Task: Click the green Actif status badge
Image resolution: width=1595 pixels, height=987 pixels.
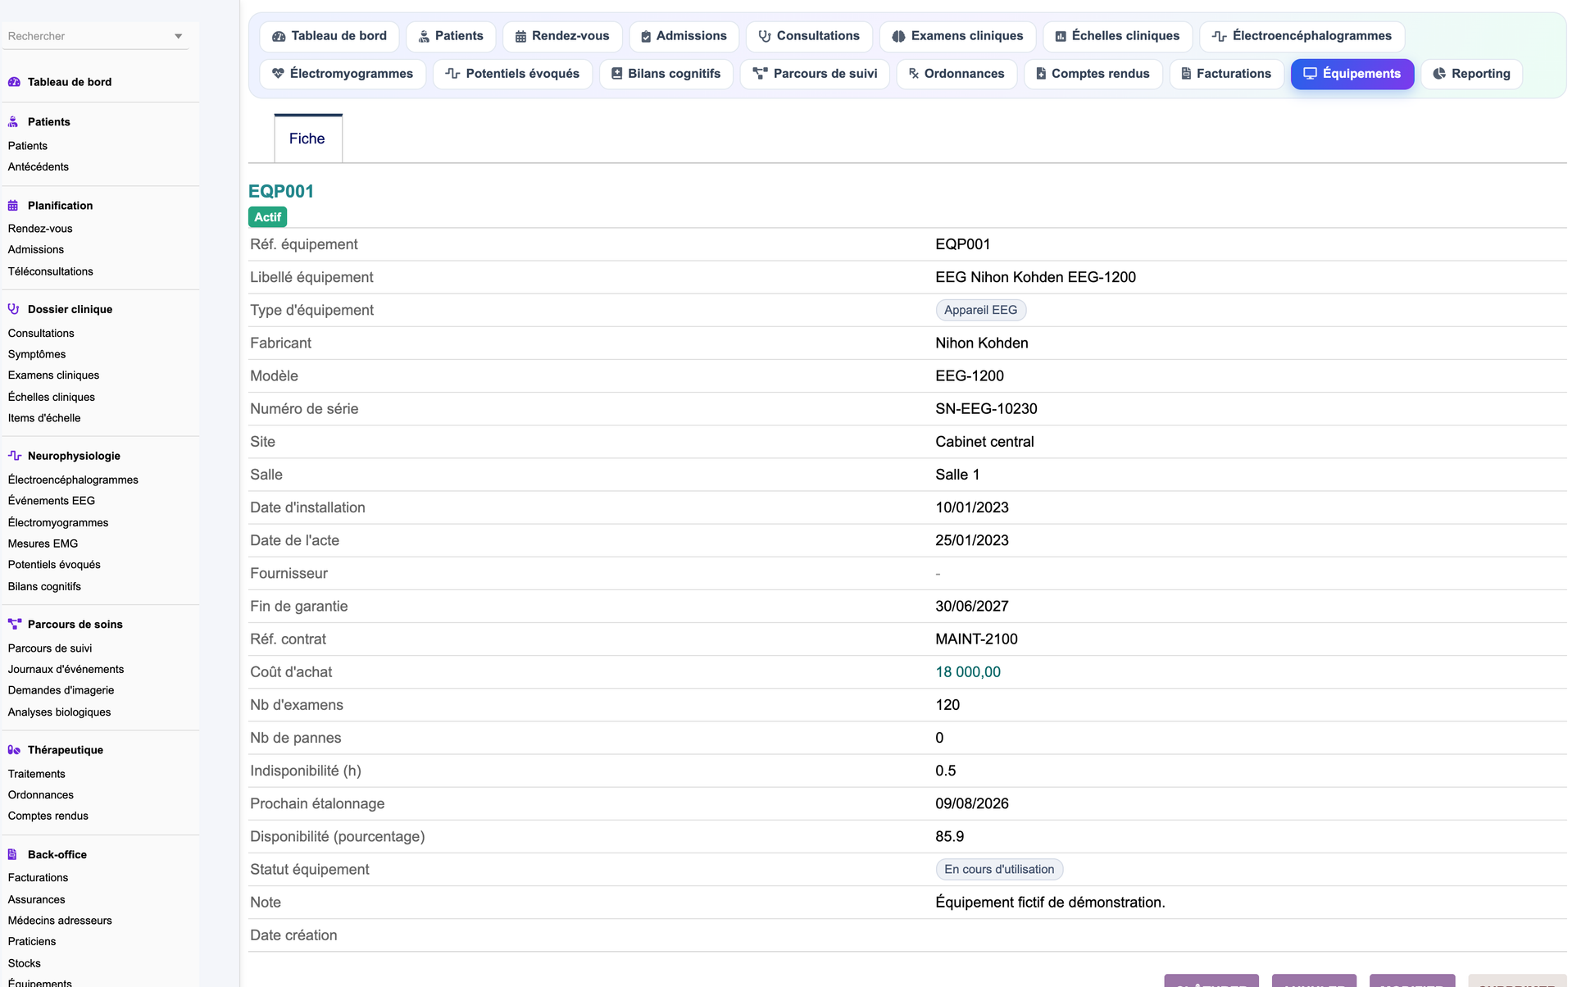Action: point(268,217)
